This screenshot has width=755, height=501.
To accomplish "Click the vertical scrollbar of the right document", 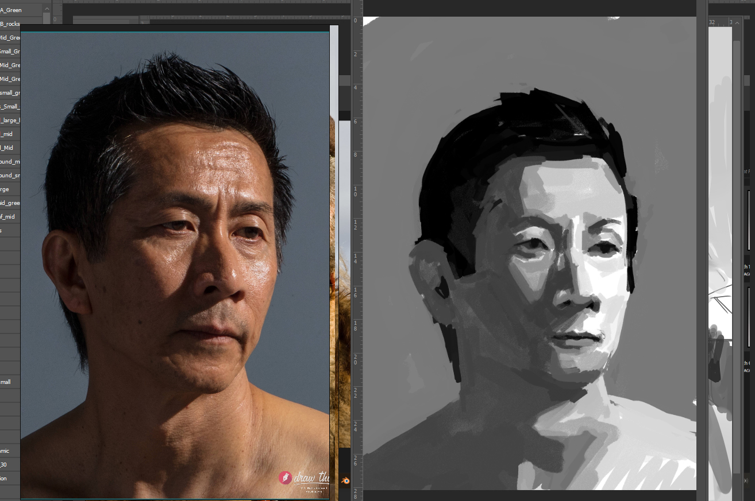I will pos(736,230).
